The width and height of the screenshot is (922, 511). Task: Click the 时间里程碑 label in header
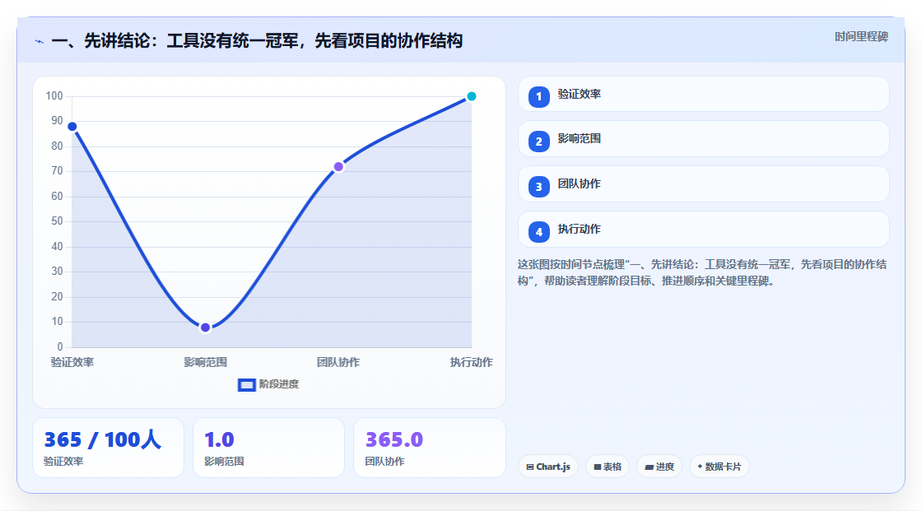point(861,37)
